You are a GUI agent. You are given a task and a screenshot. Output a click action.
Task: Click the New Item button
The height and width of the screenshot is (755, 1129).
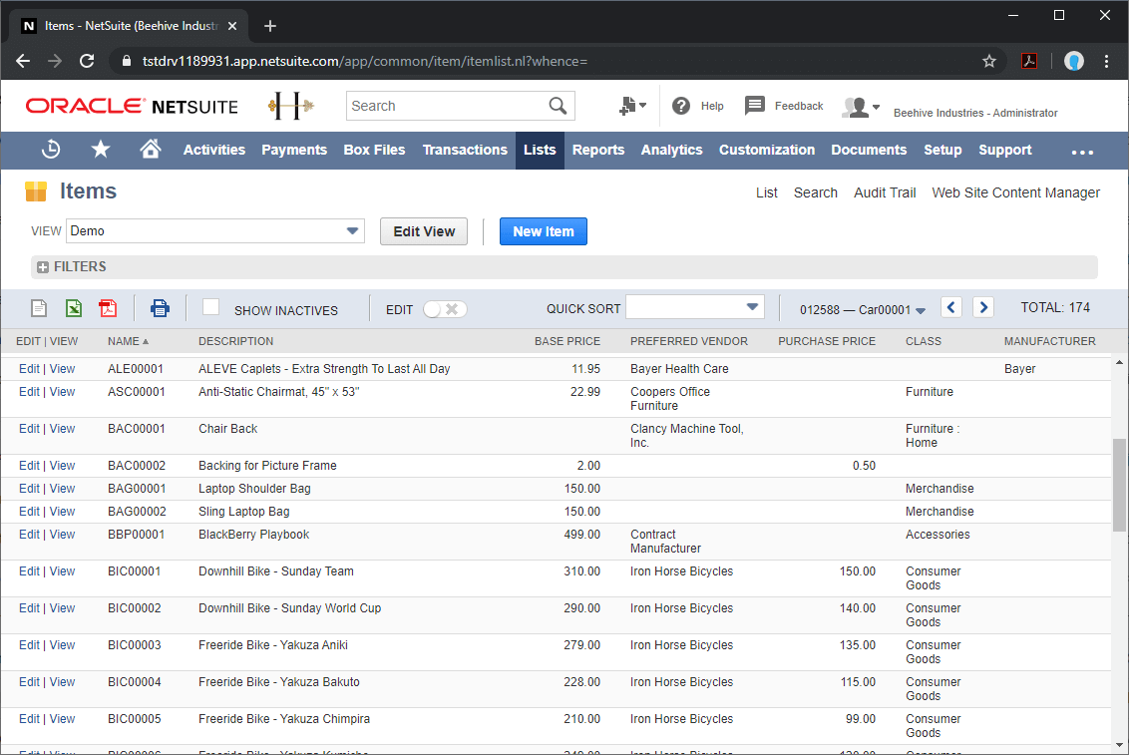pyautogui.click(x=543, y=231)
